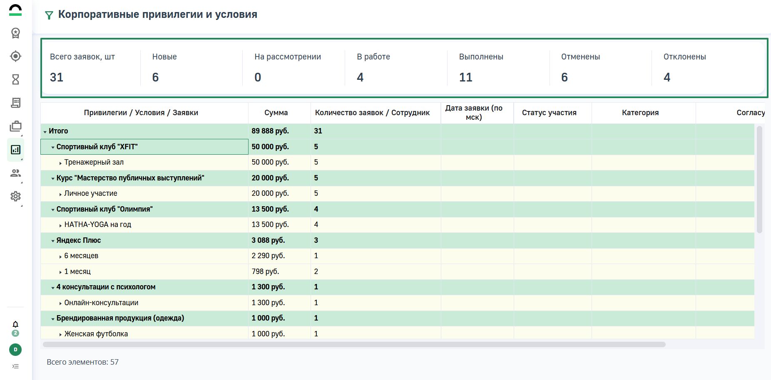The width and height of the screenshot is (771, 380).
Task: Expand the sidebar menu with bottom arrow icon
Action: [x=15, y=366]
